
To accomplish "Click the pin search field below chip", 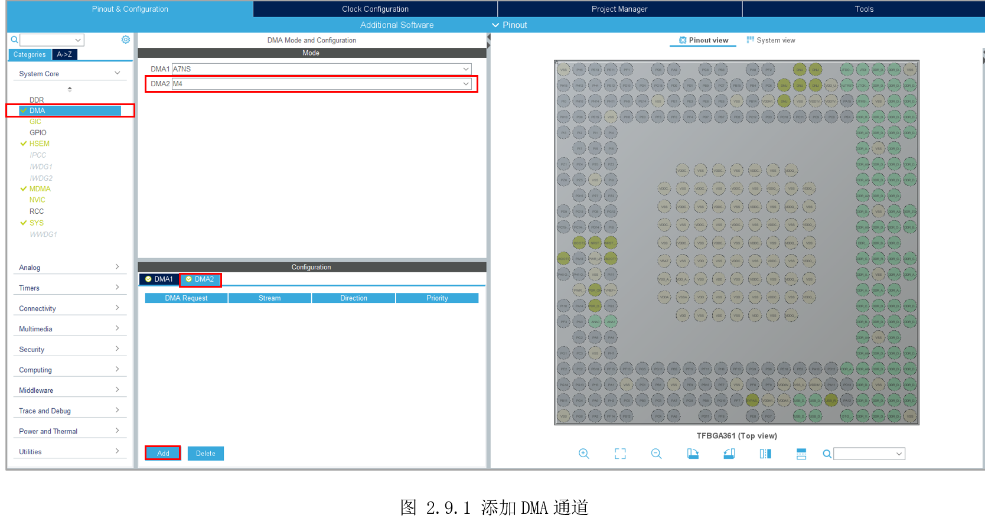I will [x=865, y=454].
